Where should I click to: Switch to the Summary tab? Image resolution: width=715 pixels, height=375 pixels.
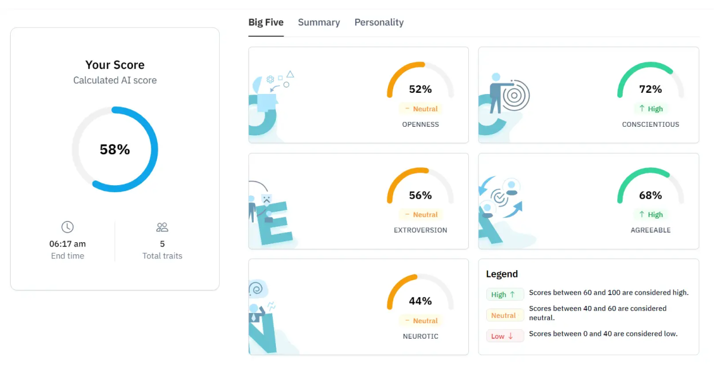pos(319,23)
